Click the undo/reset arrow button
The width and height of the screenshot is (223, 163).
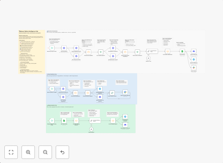62,152
